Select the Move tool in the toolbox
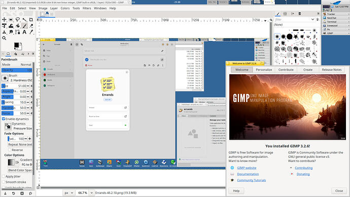350x197 pixels. [4, 20]
